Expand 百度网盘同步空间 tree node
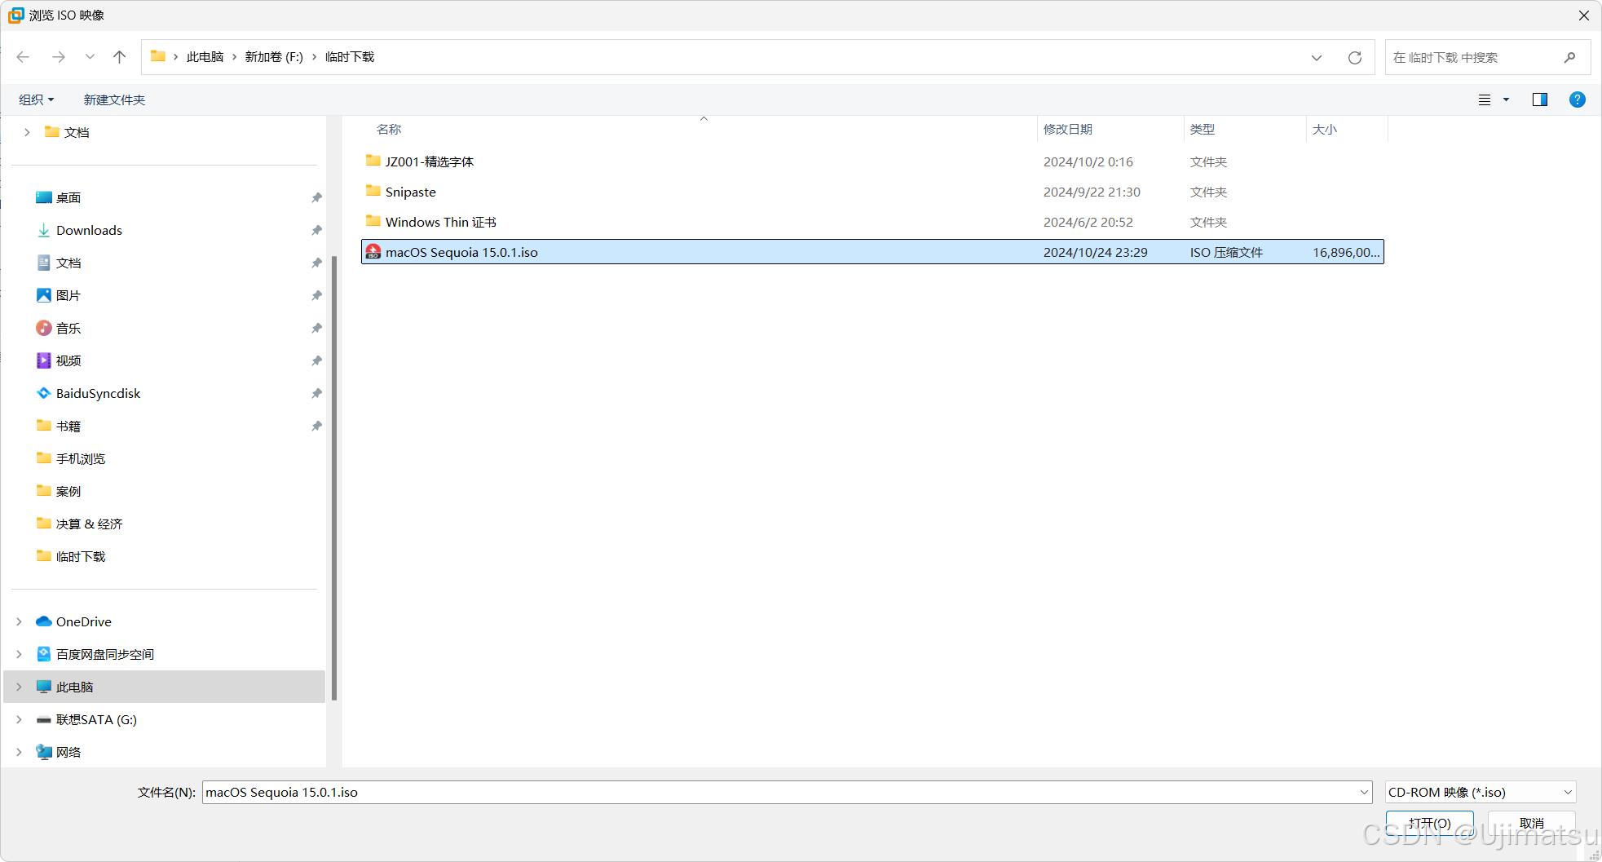1602x862 pixels. pos(19,654)
